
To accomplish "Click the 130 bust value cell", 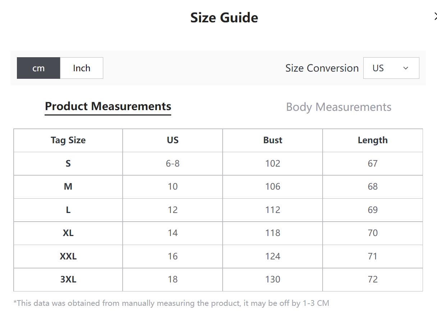I will coord(273,280).
